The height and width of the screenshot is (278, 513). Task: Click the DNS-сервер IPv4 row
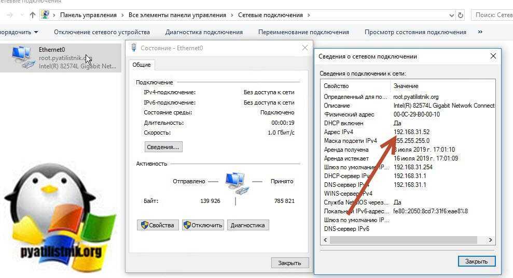pyautogui.click(x=408, y=185)
